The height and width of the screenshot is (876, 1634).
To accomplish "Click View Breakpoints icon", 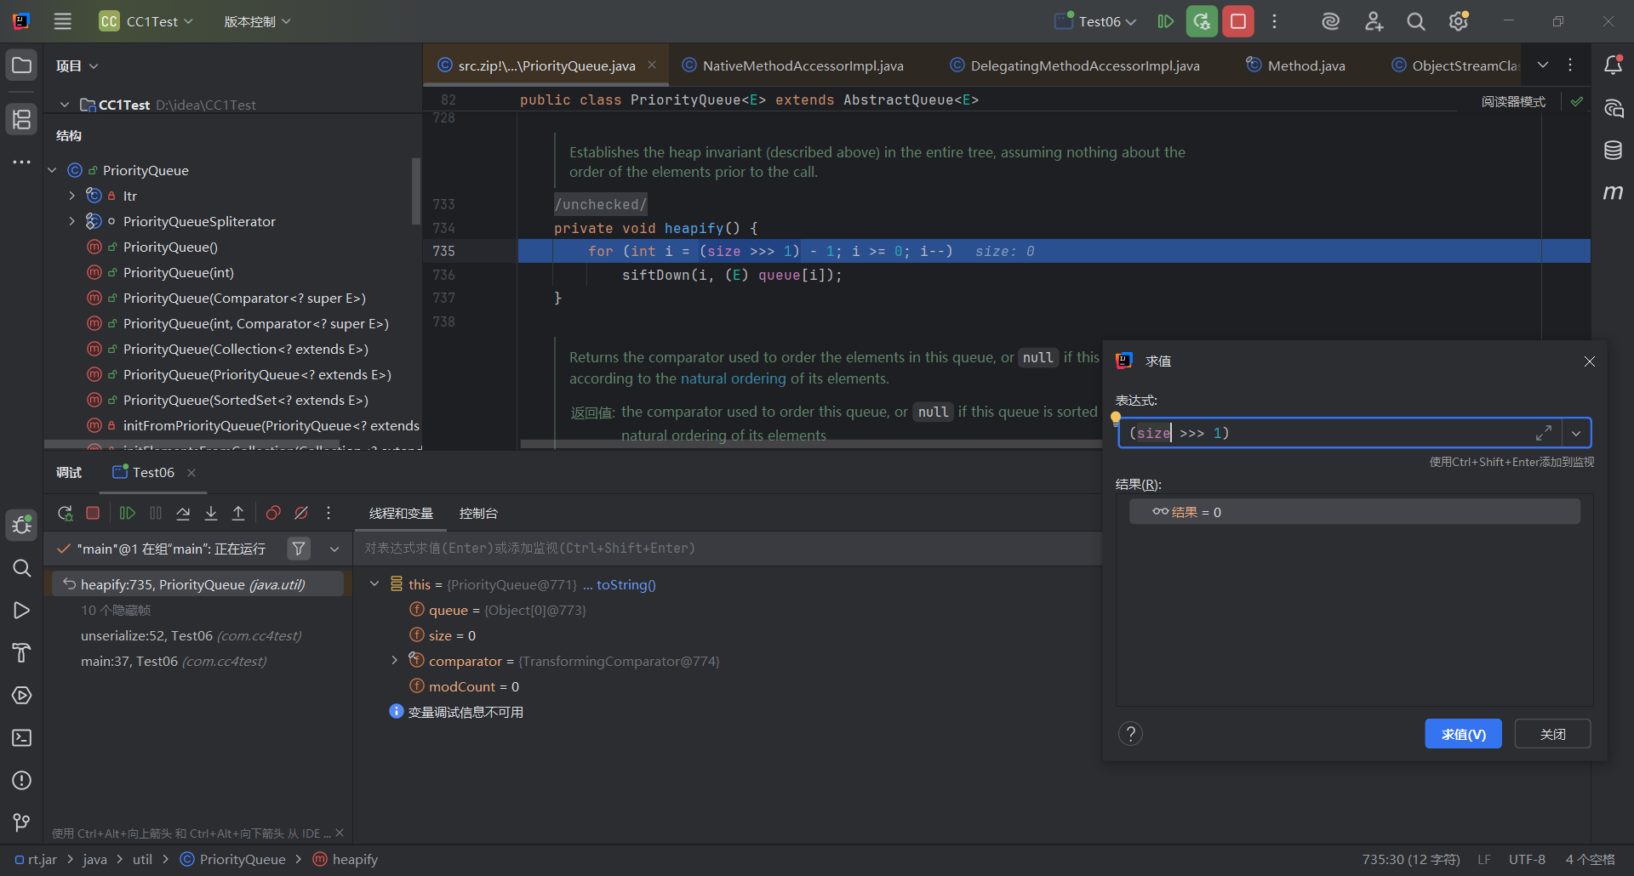I will pyautogui.click(x=273, y=513).
